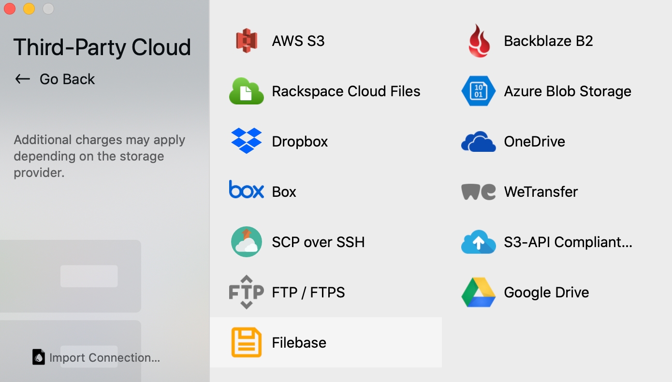Choose the S3-API Compliant upload cloud icon
The height and width of the screenshot is (382, 672).
479,242
